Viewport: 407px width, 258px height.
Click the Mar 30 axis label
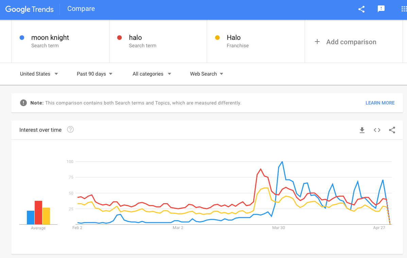(278, 228)
